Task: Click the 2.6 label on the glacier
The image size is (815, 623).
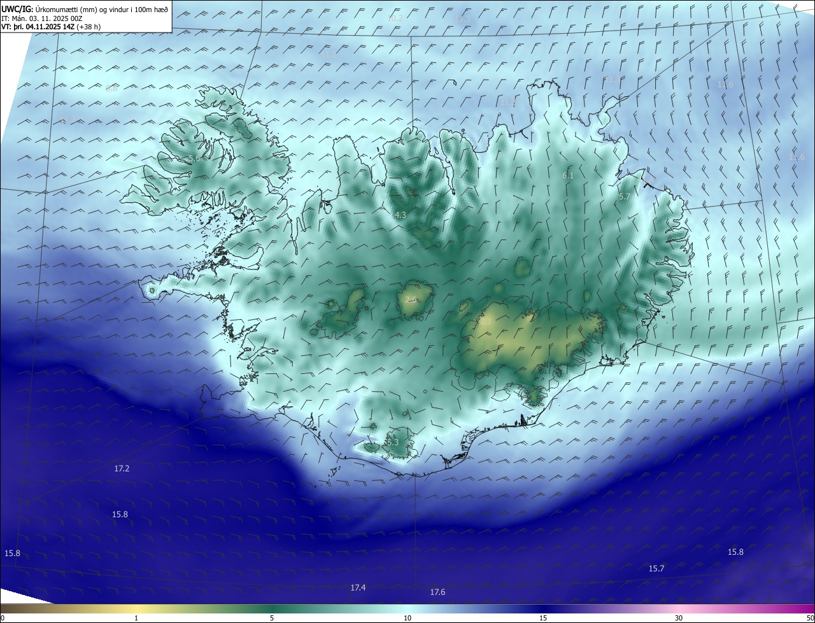Action: point(411,299)
